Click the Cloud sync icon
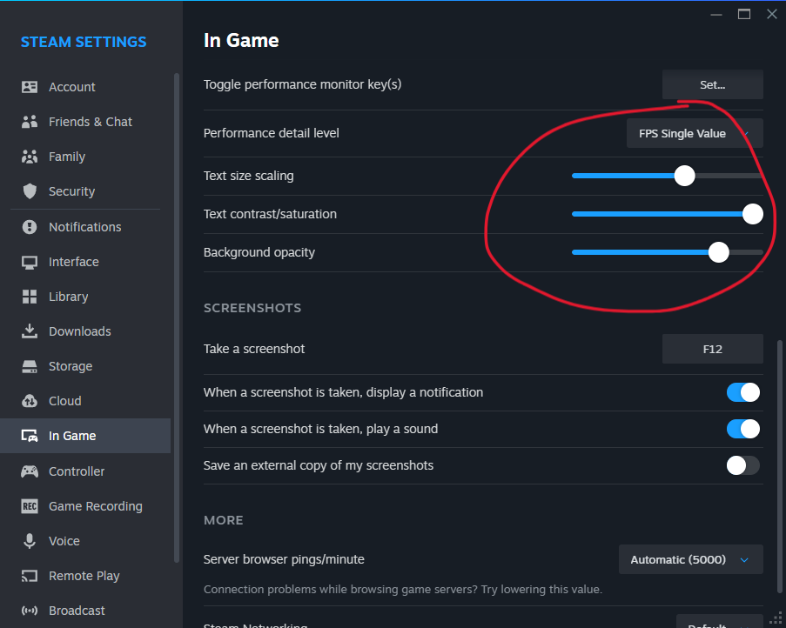 tap(30, 401)
